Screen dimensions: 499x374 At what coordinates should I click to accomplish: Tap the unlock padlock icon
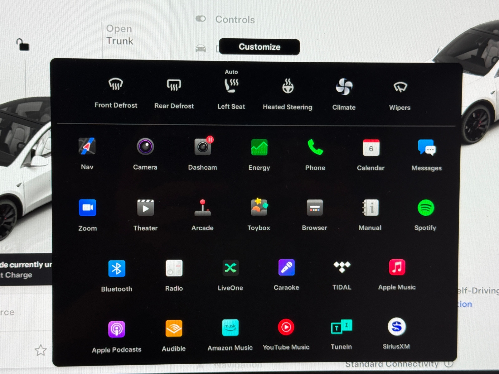(22, 45)
